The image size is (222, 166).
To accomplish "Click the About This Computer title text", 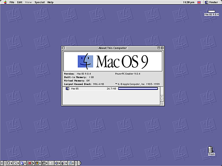I will point(113,48).
